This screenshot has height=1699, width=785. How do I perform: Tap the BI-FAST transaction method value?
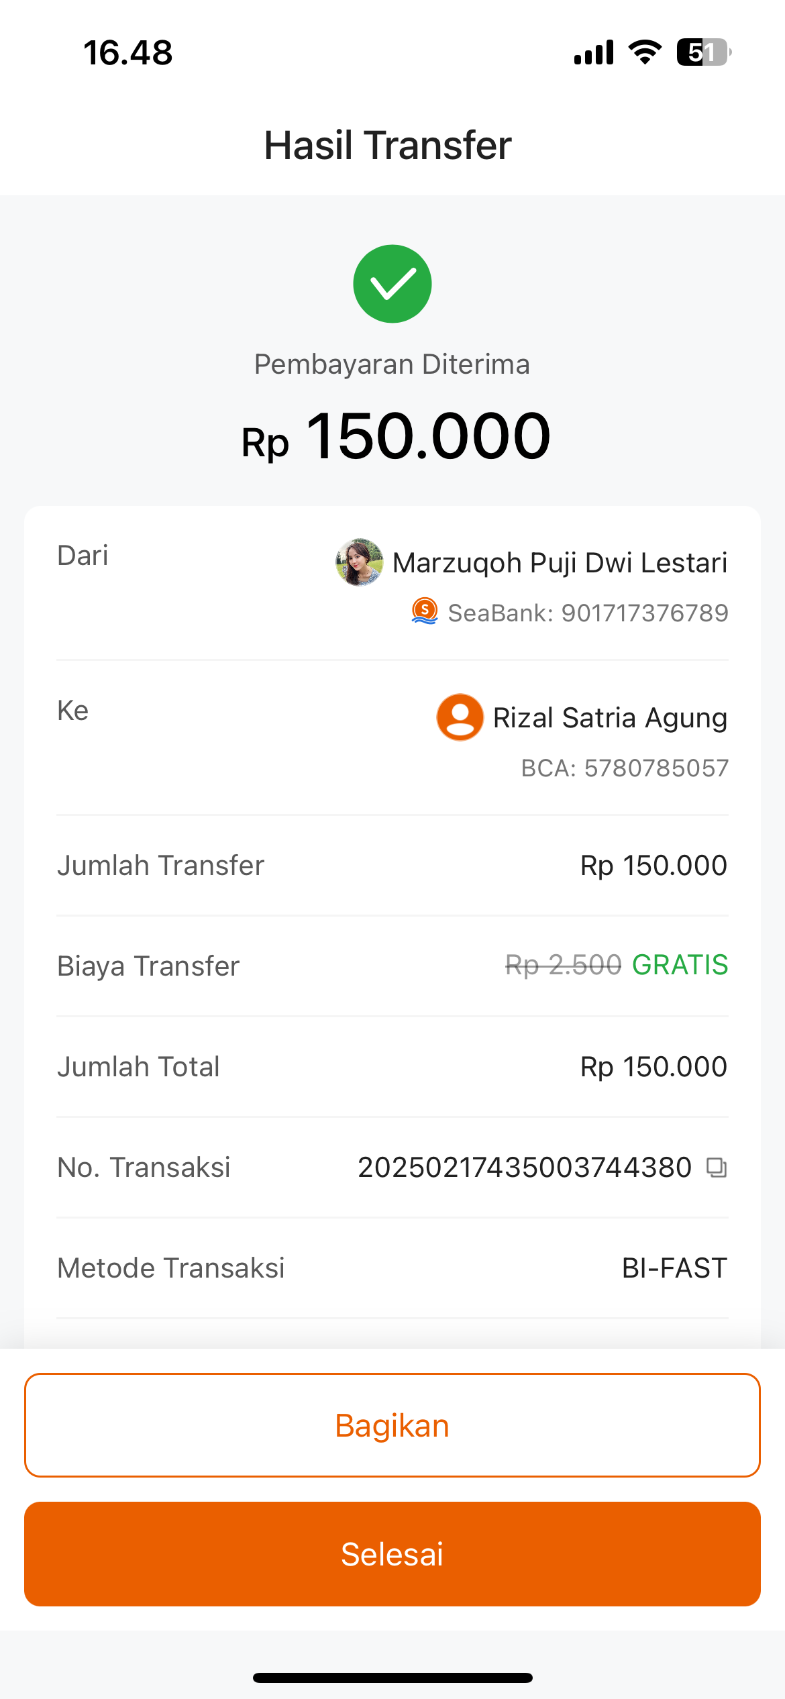674,1268
